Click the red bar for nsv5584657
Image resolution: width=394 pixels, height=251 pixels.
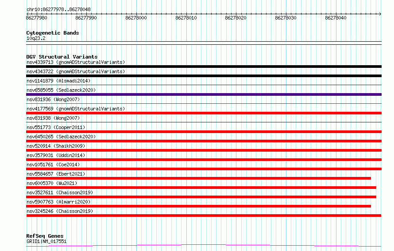point(198,178)
